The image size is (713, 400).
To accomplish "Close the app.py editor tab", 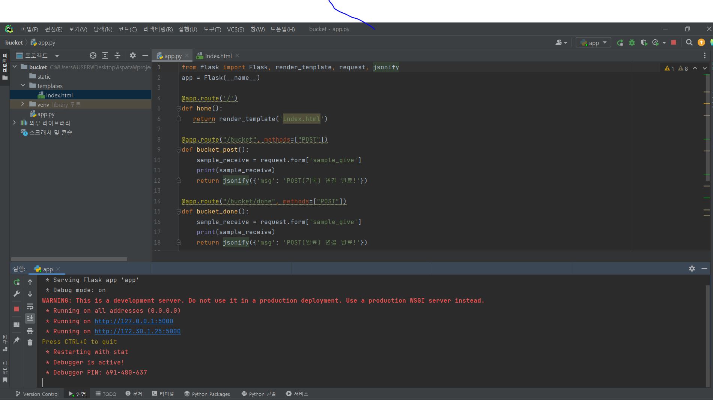I will [187, 56].
